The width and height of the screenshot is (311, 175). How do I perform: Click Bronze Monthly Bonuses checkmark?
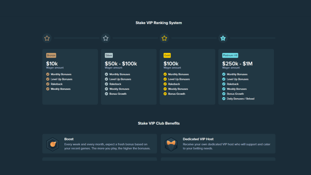point(48,74)
